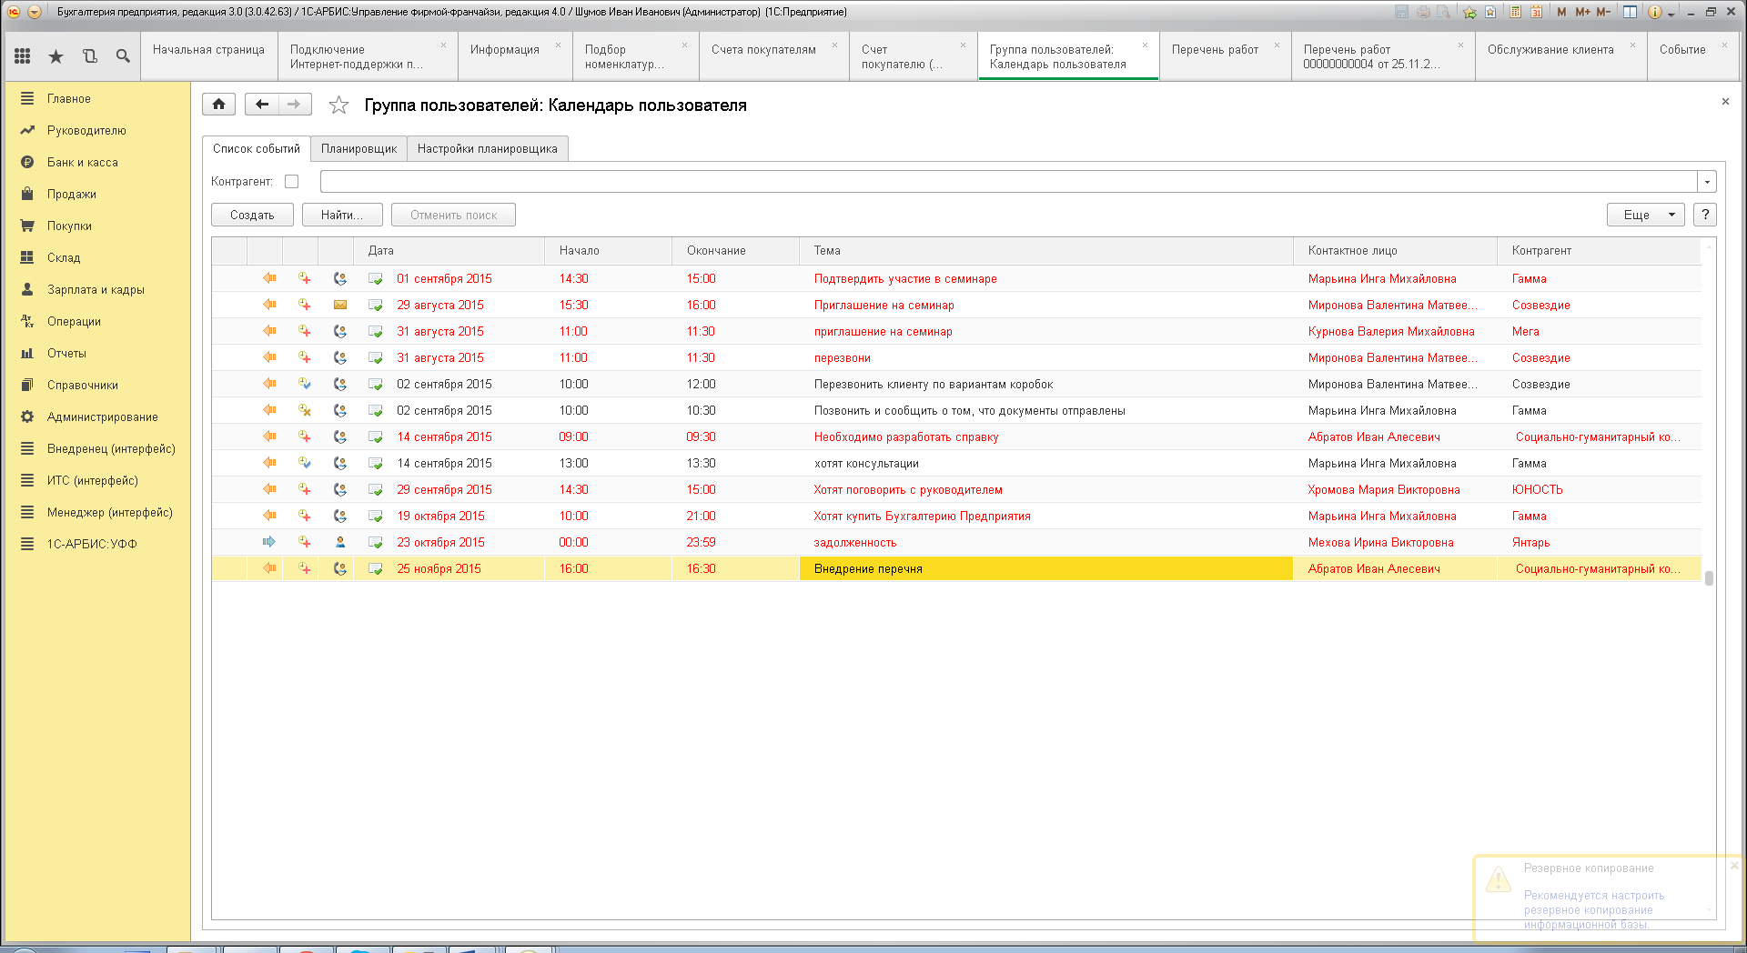Open the info icon in title bar

point(1655,12)
